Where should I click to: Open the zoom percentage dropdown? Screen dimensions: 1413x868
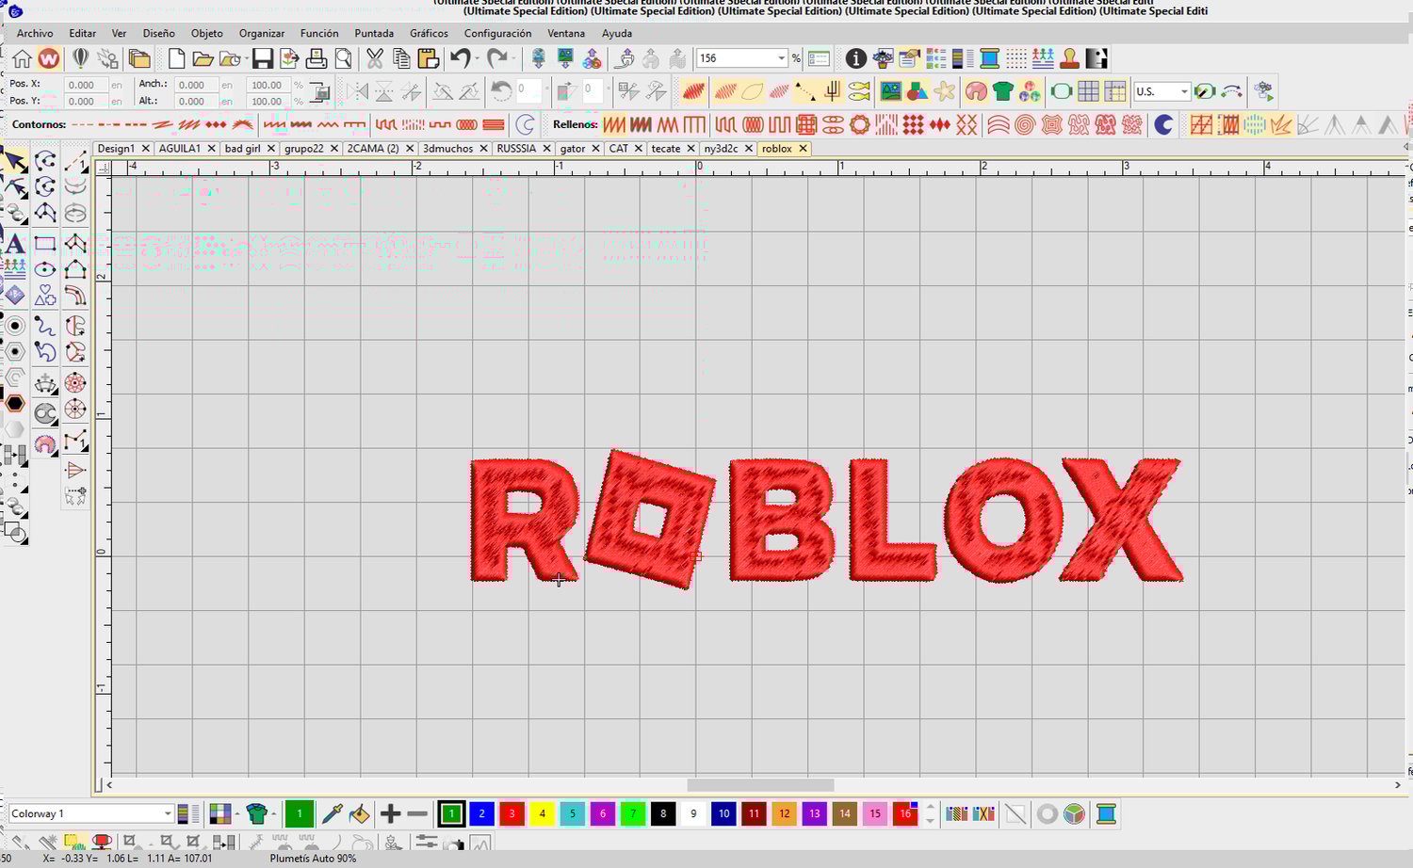781,58
